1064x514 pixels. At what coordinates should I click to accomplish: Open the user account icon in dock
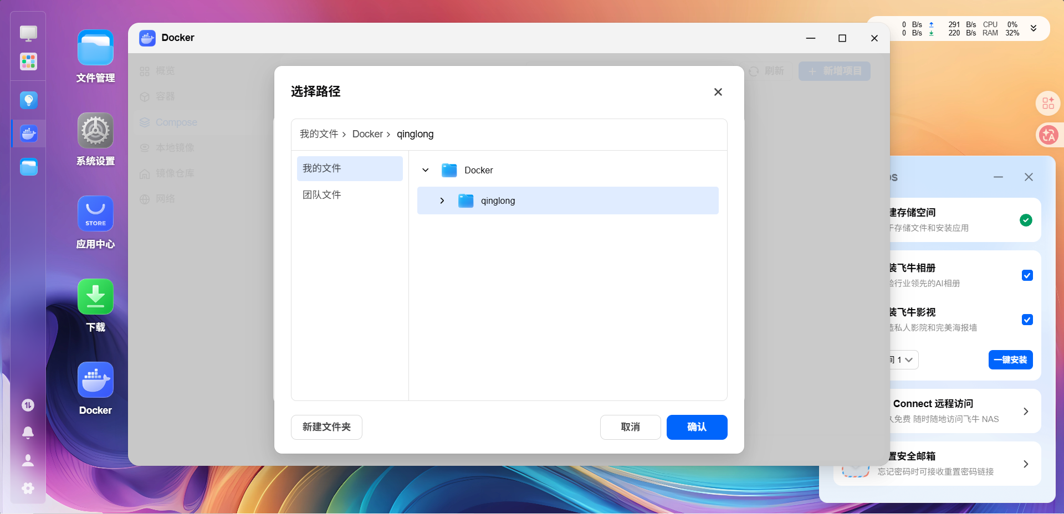(x=28, y=460)
